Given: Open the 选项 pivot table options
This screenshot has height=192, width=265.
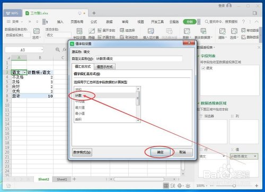Looking at the screenshot, I should pos(37,33).
